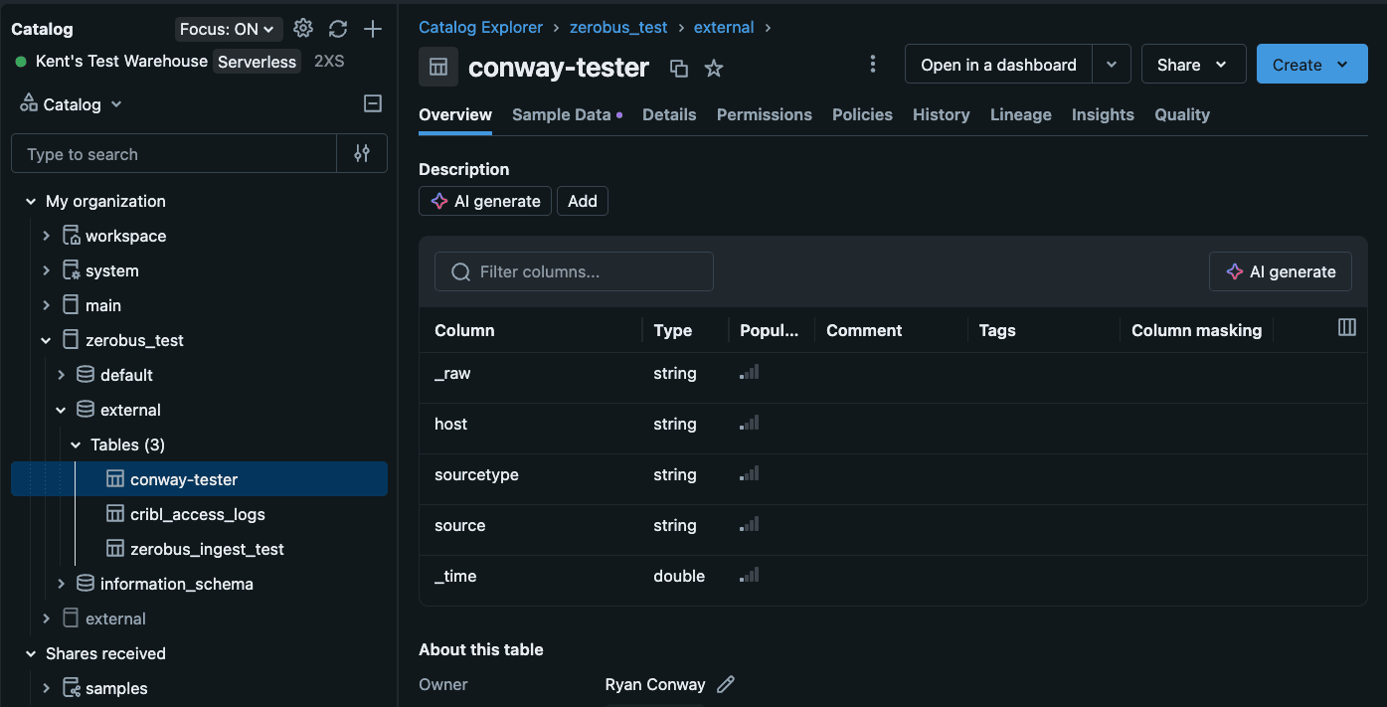
Task: Click AI generate under Description
Action: tap(485, 201)
